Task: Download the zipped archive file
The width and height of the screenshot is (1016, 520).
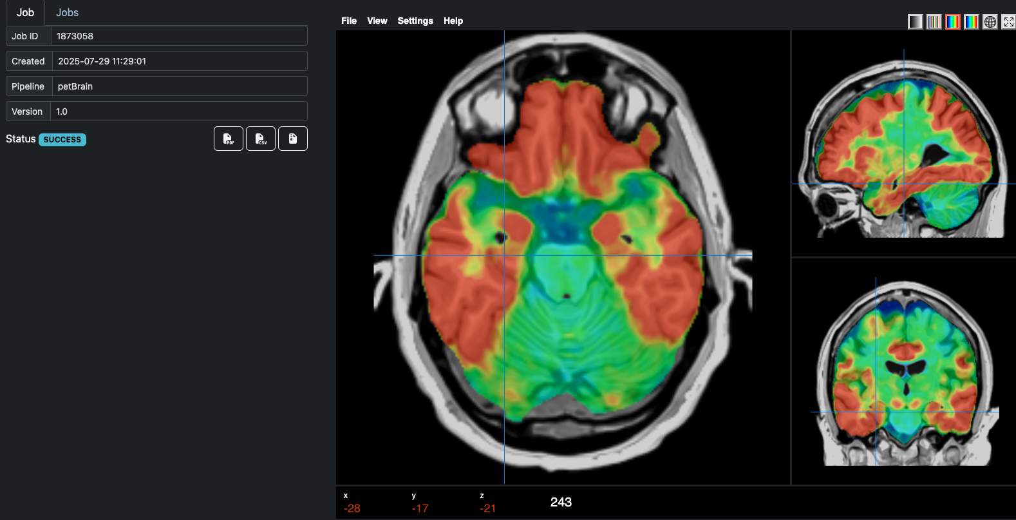Action: point(293,139)
